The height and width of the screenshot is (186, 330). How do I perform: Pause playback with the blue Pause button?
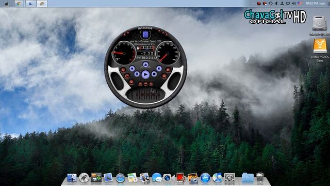(137, 74)
